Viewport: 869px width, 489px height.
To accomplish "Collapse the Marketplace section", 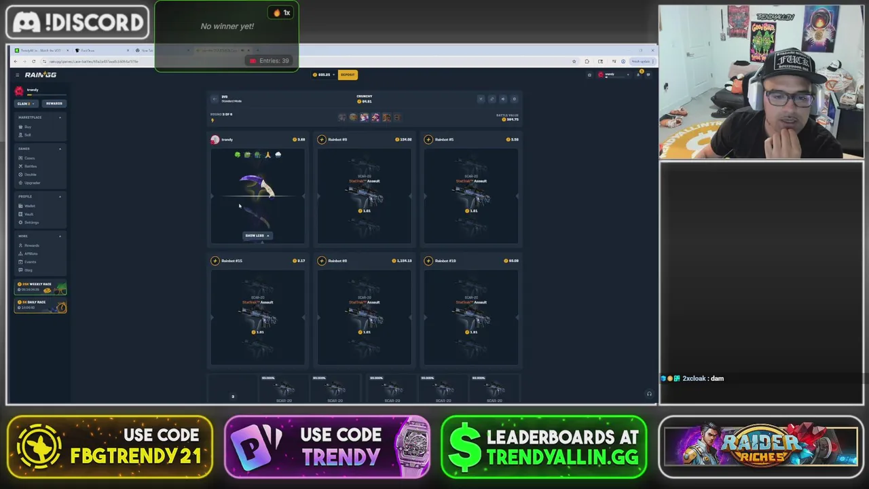I will point(60,117).
